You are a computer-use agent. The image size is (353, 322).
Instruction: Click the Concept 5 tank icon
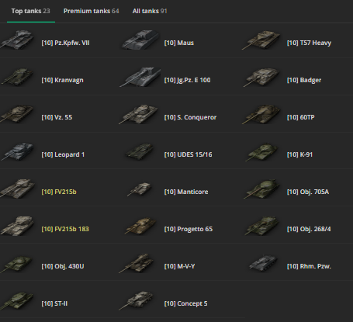(x=137, y=300)
